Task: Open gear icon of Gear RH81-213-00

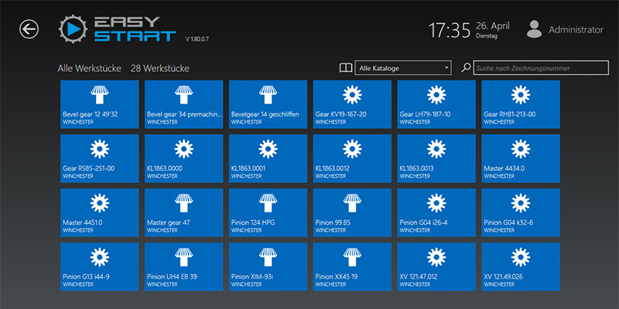Action: [521, 94]
